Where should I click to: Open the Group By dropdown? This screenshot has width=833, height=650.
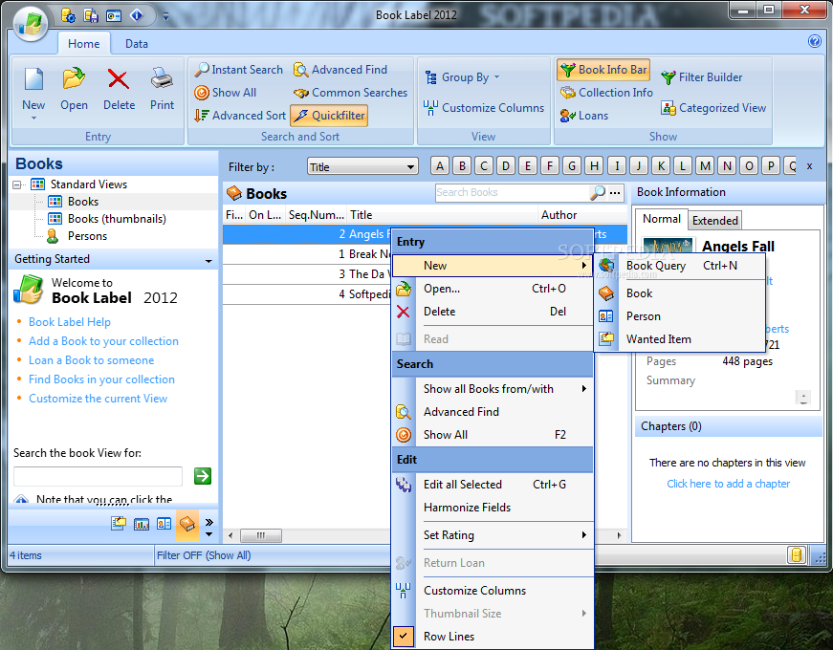point(463,77)
